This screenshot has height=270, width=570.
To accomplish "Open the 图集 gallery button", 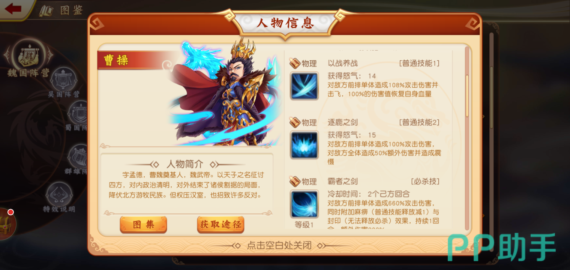I will [x=143, y=225].
